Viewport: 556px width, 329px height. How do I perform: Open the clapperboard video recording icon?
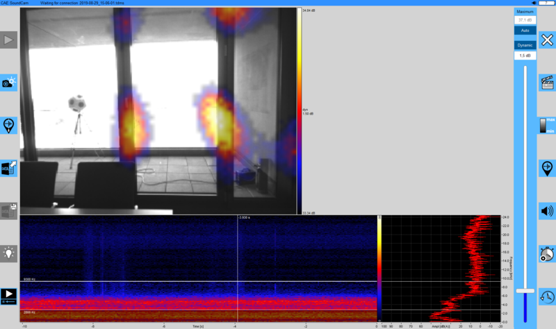click(547, 83)
